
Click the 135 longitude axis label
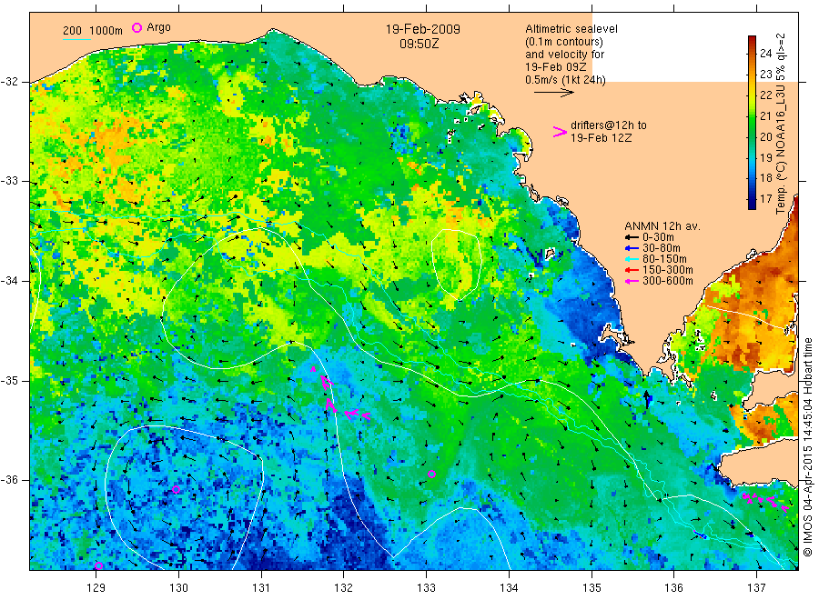tap(591, 588)
